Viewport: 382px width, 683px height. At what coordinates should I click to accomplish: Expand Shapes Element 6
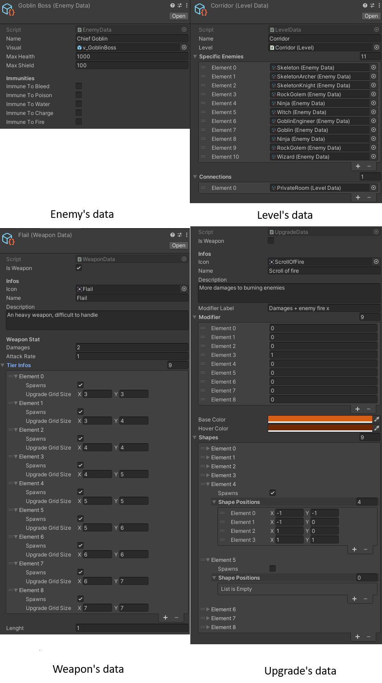point(208,609)
